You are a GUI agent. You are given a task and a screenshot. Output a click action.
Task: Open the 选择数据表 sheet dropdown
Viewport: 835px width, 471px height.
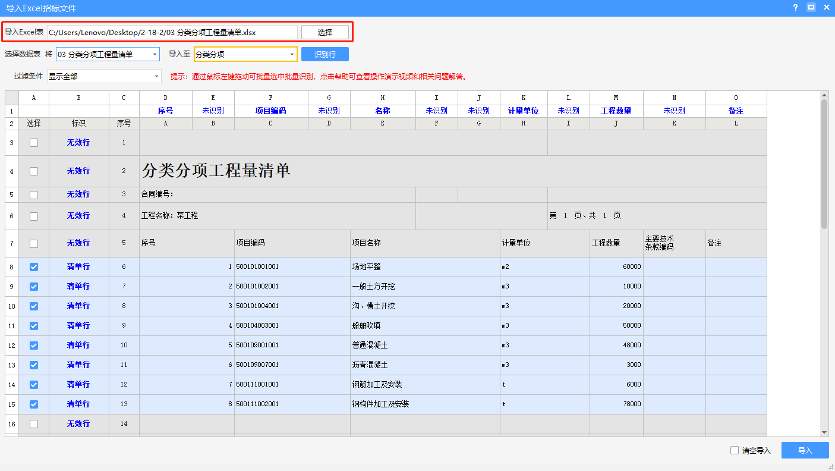[x=108, y=54]
